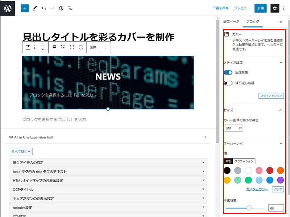Select the グラデーション overlay option

(244, 161)
